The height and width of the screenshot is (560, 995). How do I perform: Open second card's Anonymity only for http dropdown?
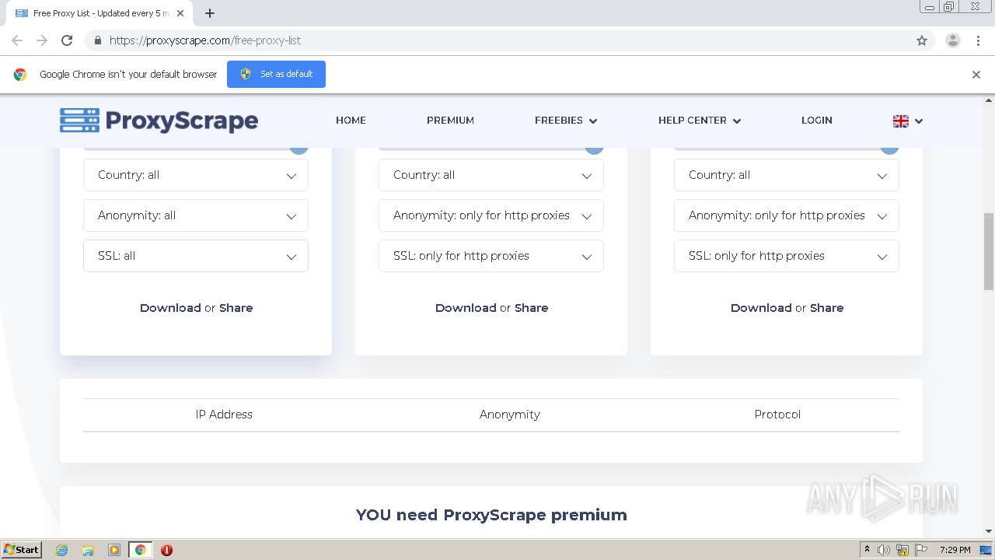coord(491,215)
